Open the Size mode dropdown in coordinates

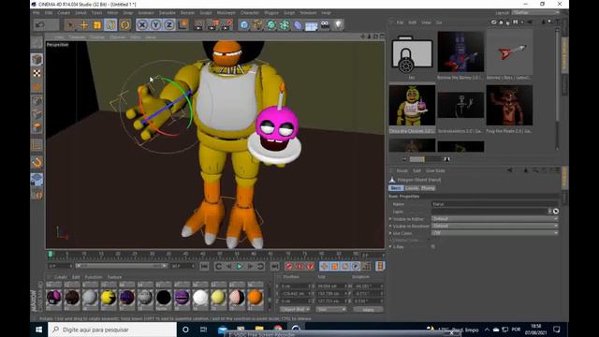tap(331, 310)
